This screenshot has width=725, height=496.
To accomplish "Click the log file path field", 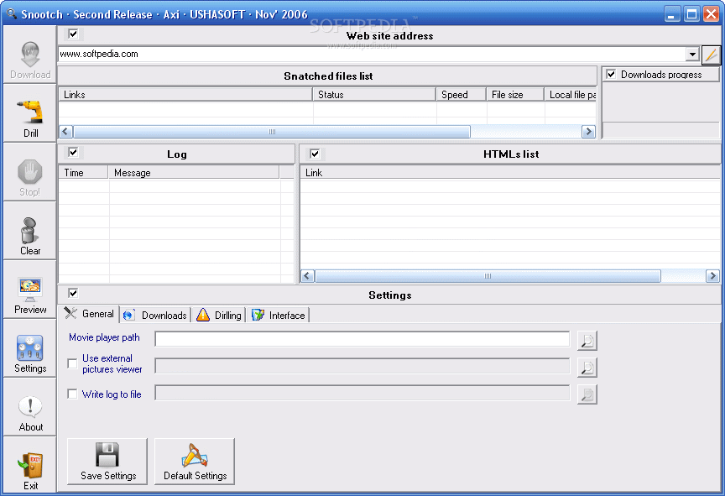I will pyautogui.click(x=362, y=393).
